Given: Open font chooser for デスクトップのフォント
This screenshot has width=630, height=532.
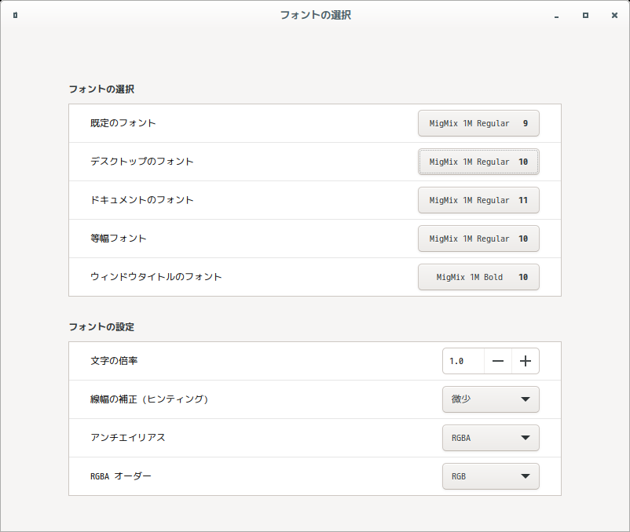Looking at the screenshot, I should (x=478, y=162).
